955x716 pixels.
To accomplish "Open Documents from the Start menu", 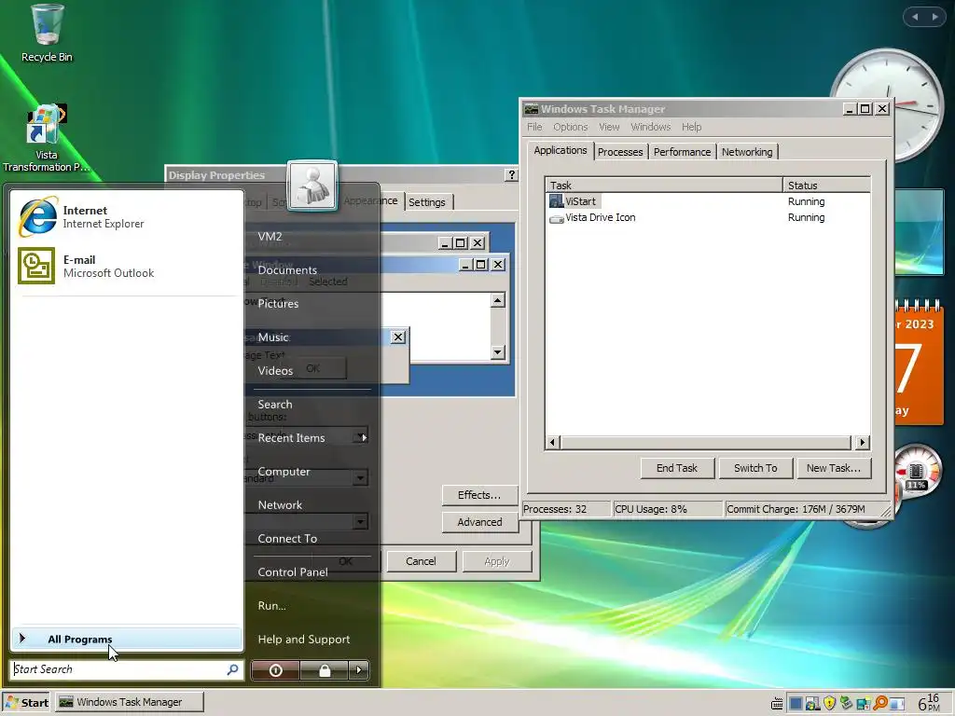I will pyautogui.click(x=287, y=269).
